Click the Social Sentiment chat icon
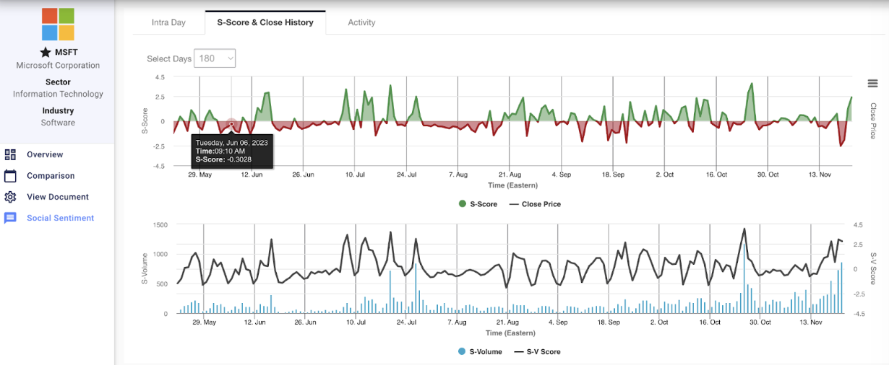The height and width of the screenshot is (365, 889). coord(10,218)
